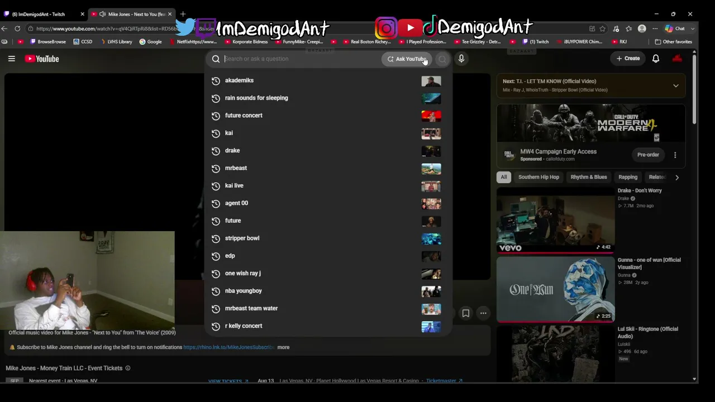Open the Create menu button
Screen dimensions: 715x402
(x=628, y=59)
